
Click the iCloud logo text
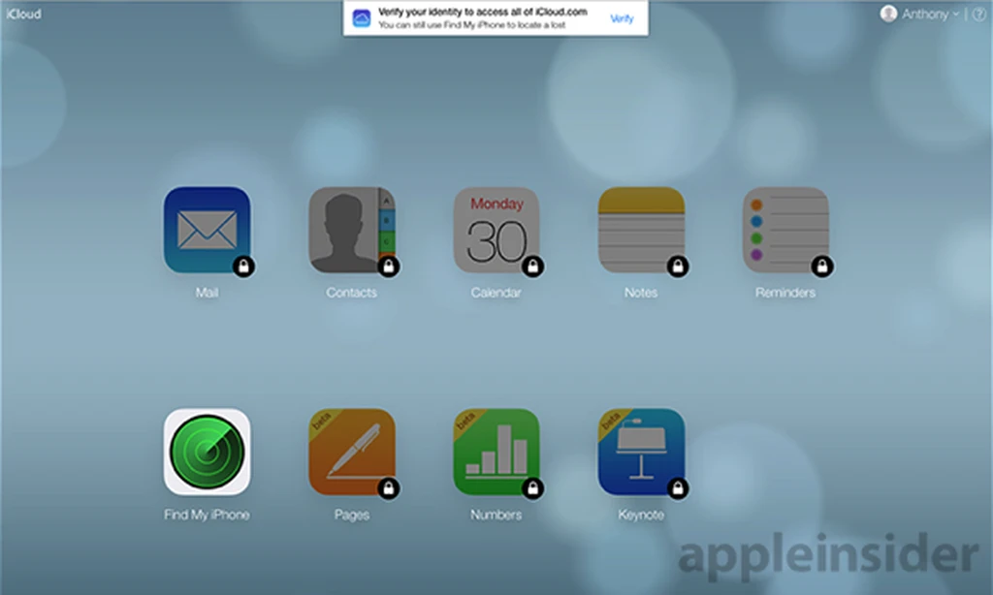23,14
